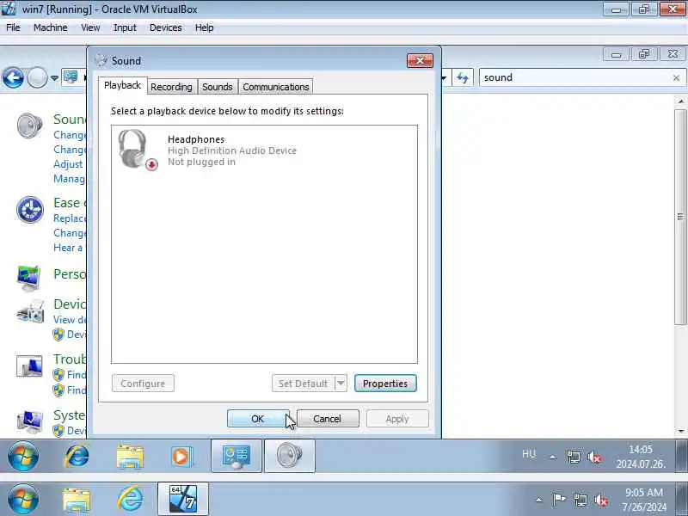Click the HU language indicator
The width and height of the screenshot is (688, 516).
pyautogui.click(x=529, y=454)
